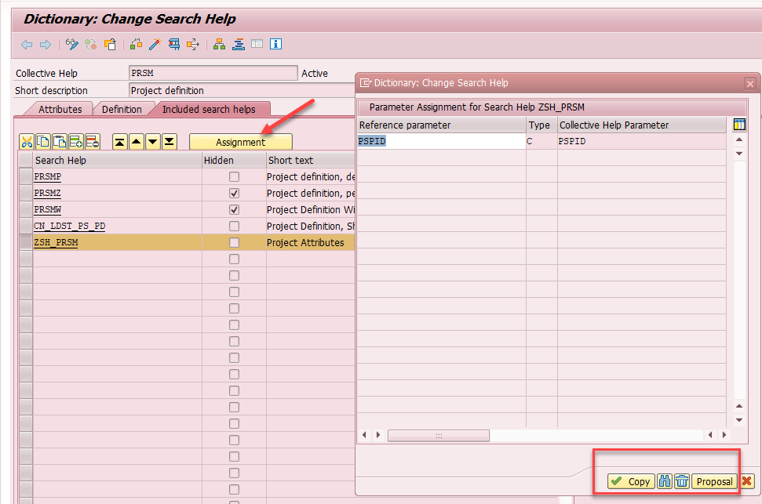
Task: Uncheck the Hidden checkbox for PRSMZ
Action: tap(233, 193)
